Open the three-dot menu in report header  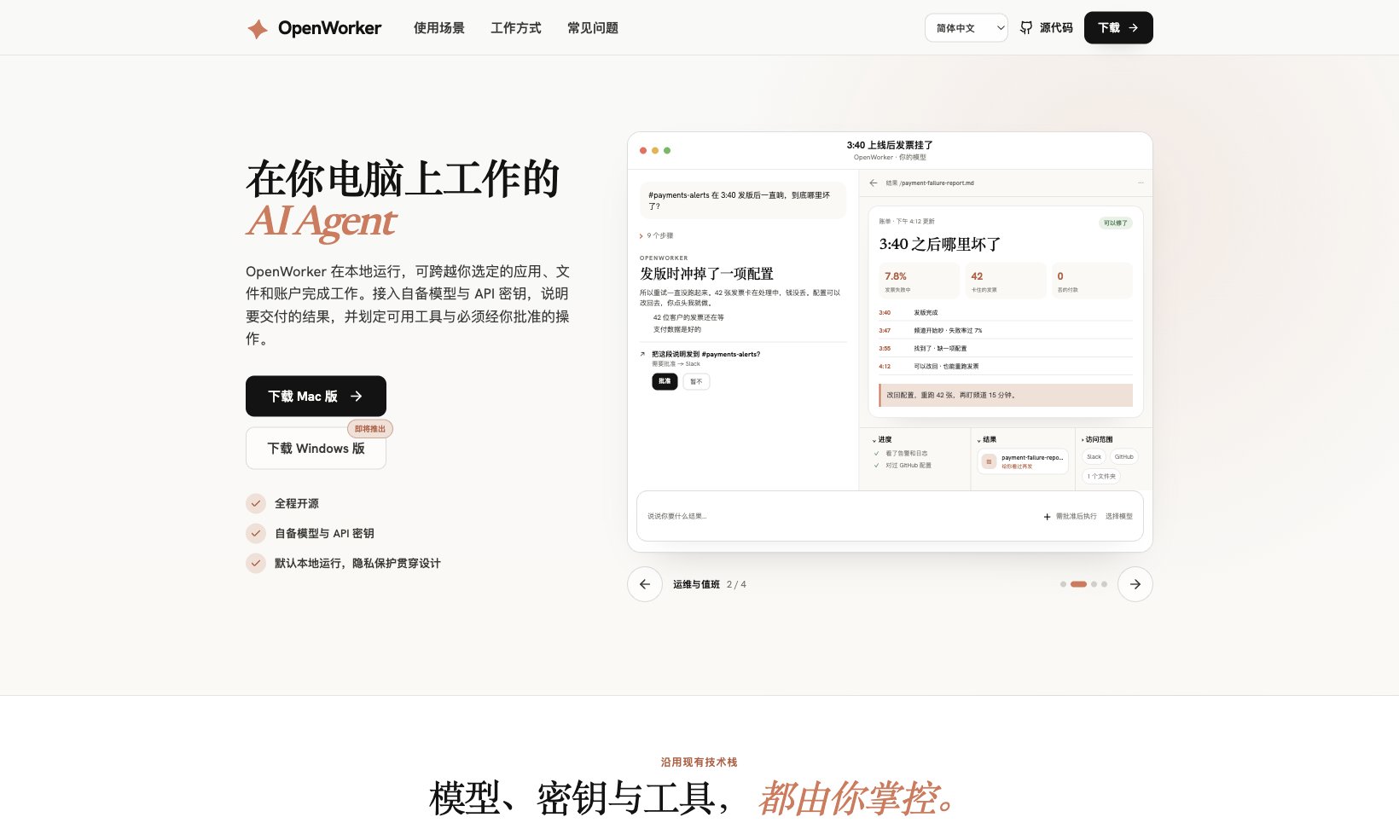(x=1141, y=183)
